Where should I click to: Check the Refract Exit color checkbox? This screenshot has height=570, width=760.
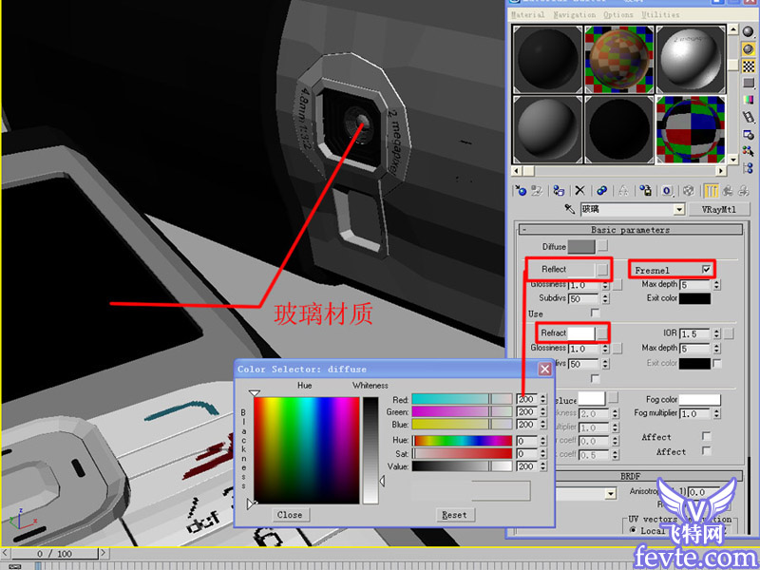pos(718,363)
